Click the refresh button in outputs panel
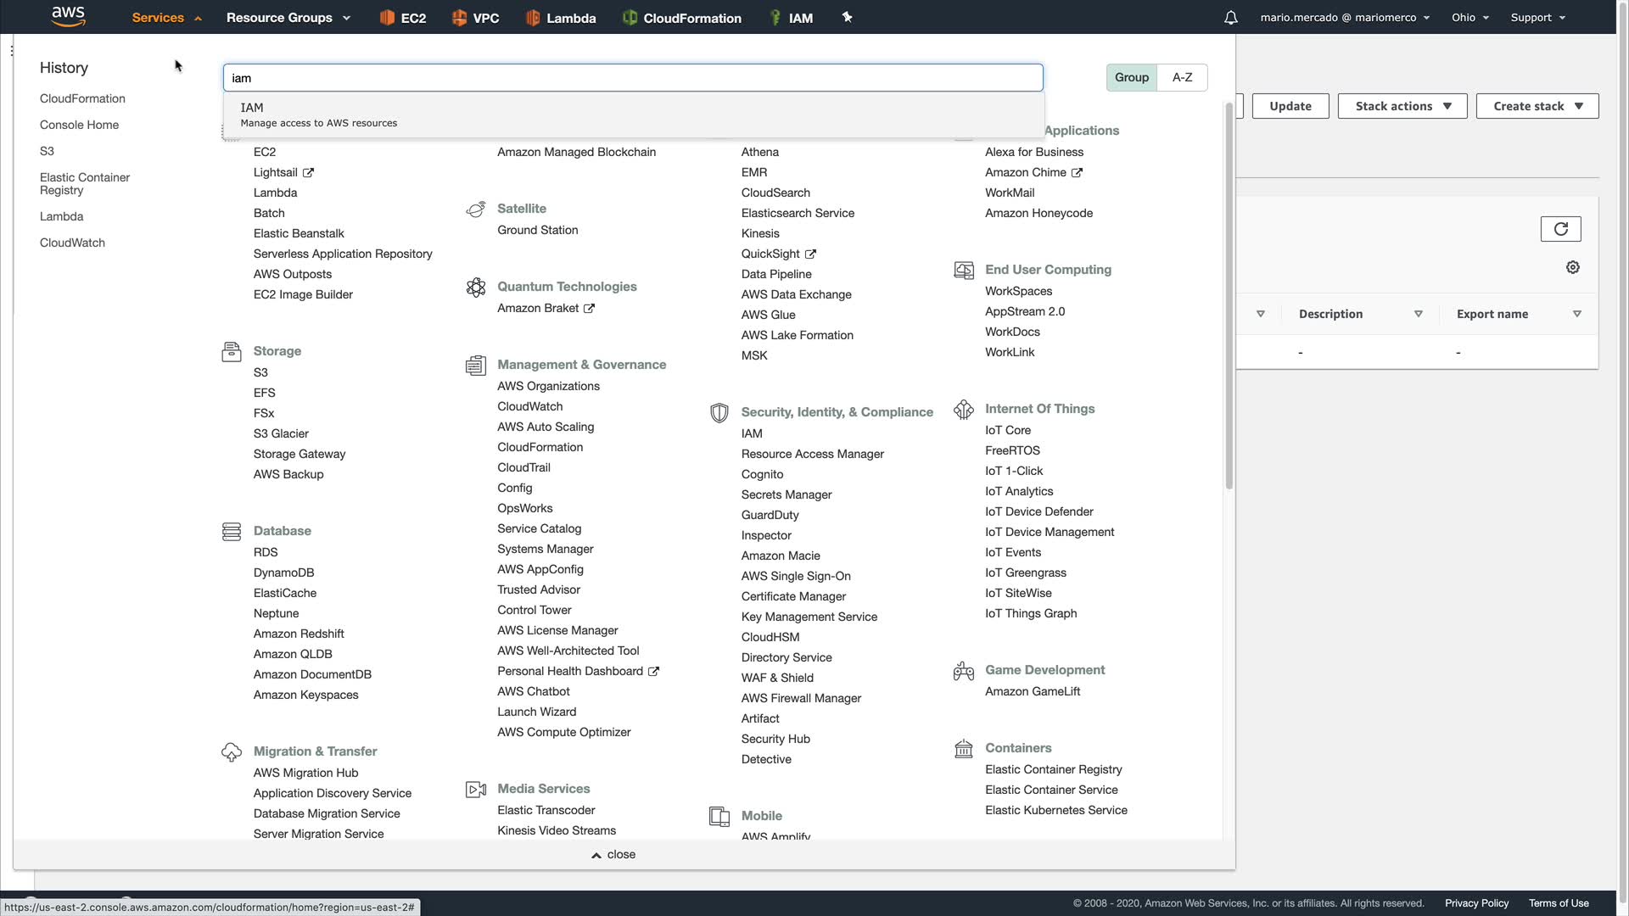This screenshot has width=1629, height=916. click(x=1560, y=229)
